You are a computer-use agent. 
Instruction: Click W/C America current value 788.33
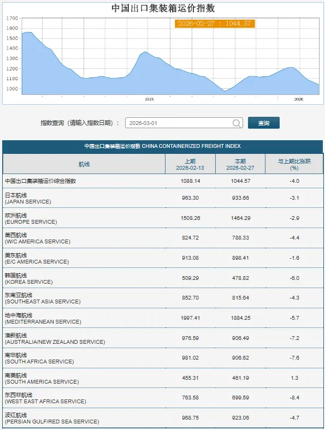pyautogui.click(x=240, y=238)
